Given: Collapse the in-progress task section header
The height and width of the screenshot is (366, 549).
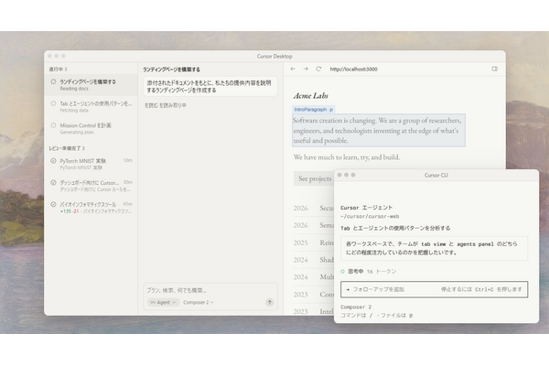Looking at the screenshot, I should 60,69.
